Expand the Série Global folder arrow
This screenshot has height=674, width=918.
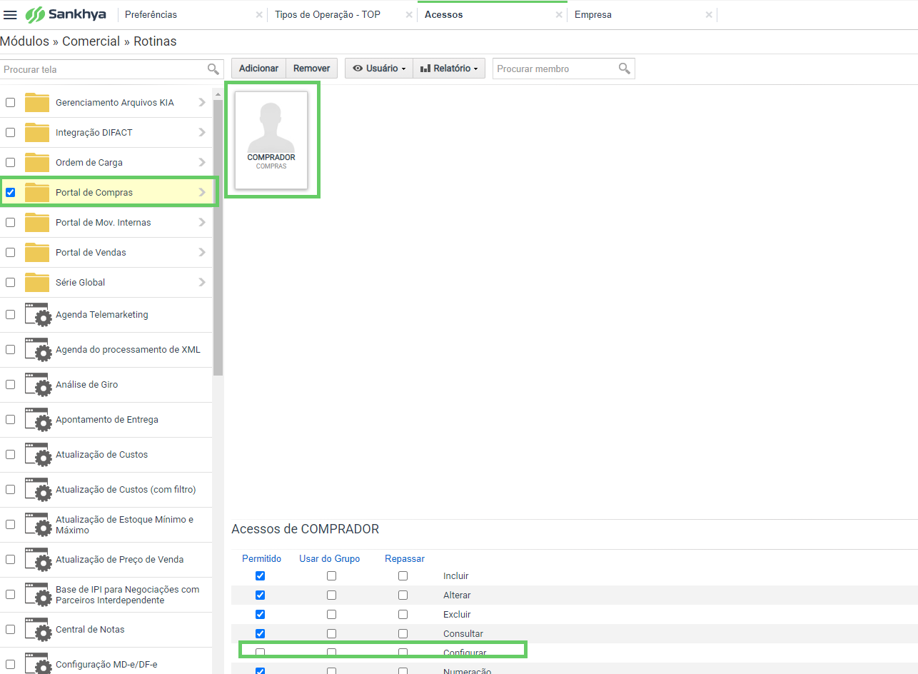202,283
